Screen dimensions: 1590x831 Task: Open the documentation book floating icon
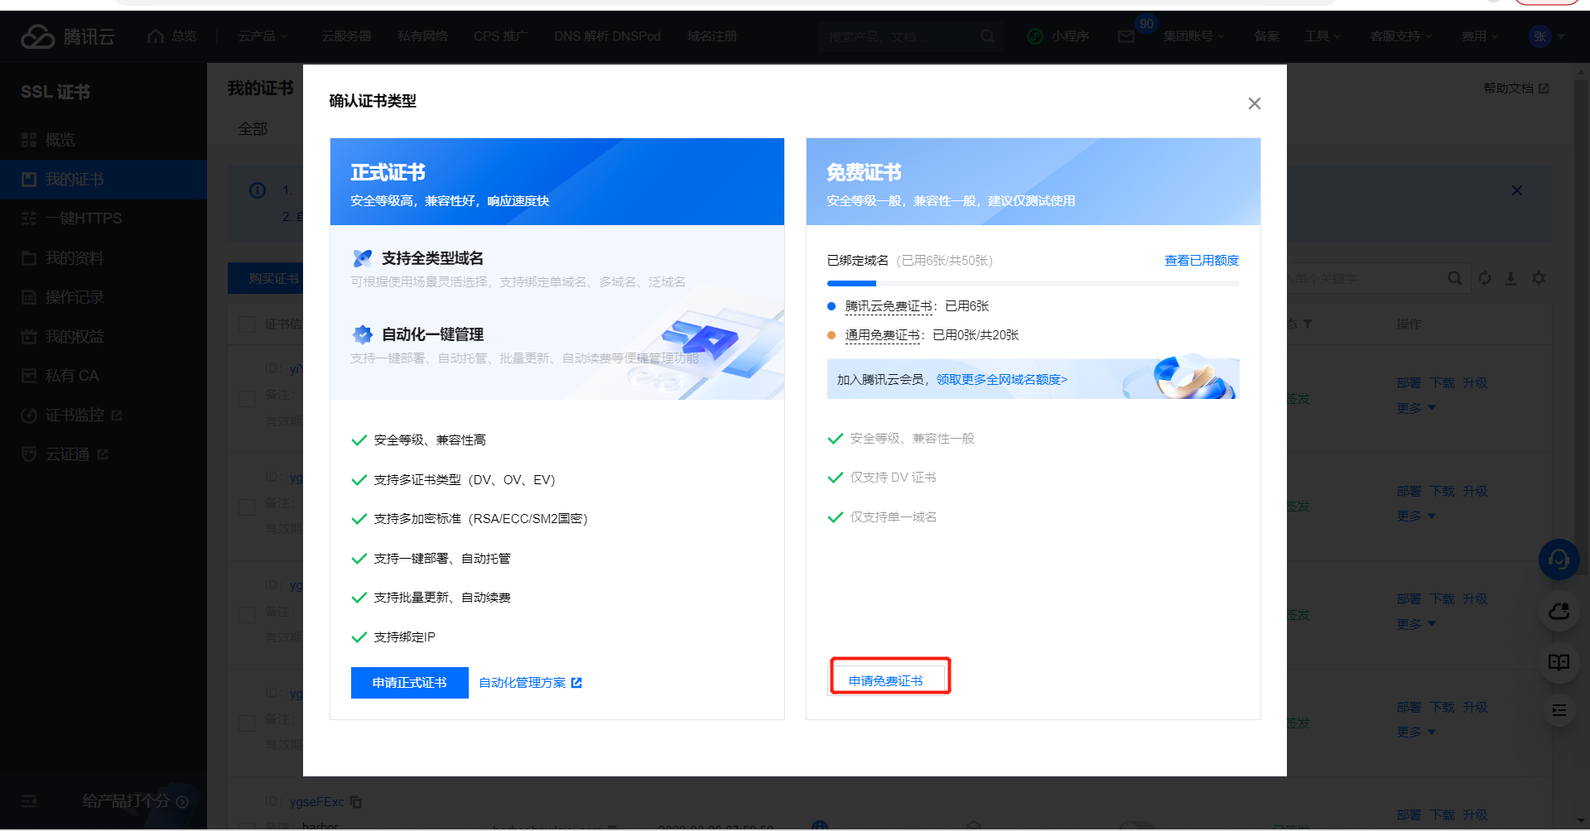tap(1559, 662)
